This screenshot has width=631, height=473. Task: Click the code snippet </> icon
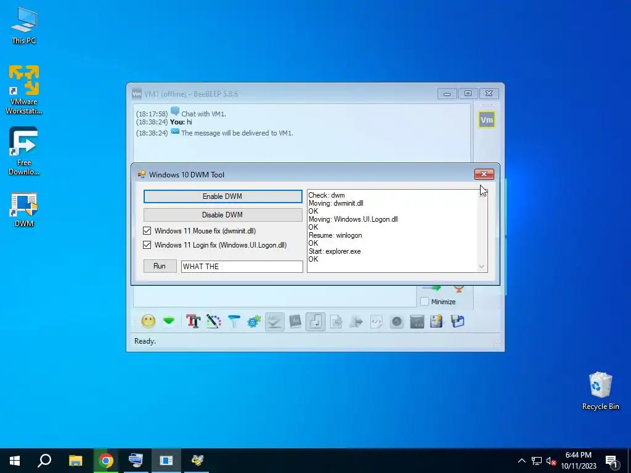pyautogui.click(x=377, y=321)
